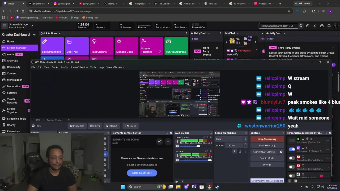Screen dimensions: 340x191
Task: Click the dashboard search magnifier icon
Action: tap(301, 26)
